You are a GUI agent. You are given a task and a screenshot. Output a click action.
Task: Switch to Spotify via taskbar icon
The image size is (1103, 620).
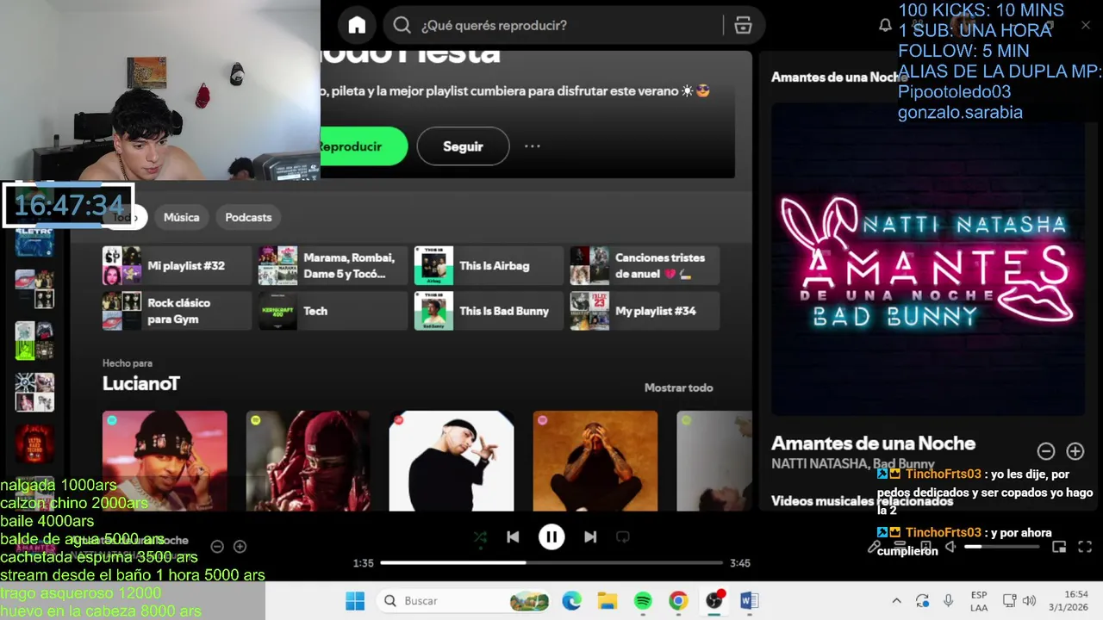pos(643,600)
